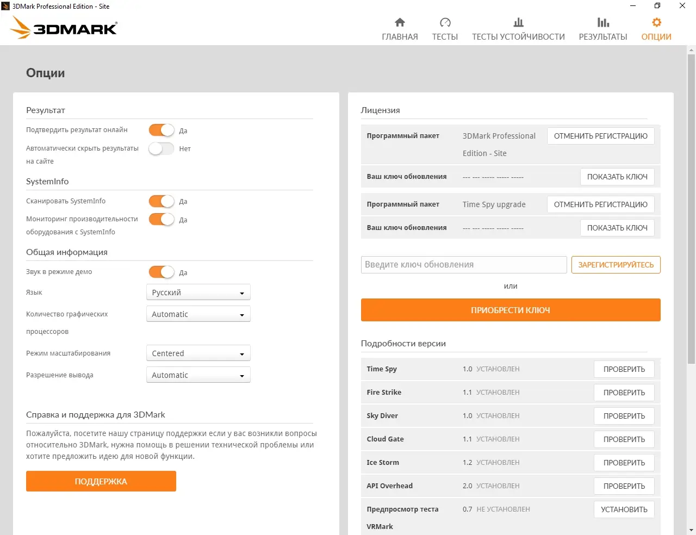Click the Общая информация heading
The width and height of the screenshot is (696, 535).
[67, 252]
